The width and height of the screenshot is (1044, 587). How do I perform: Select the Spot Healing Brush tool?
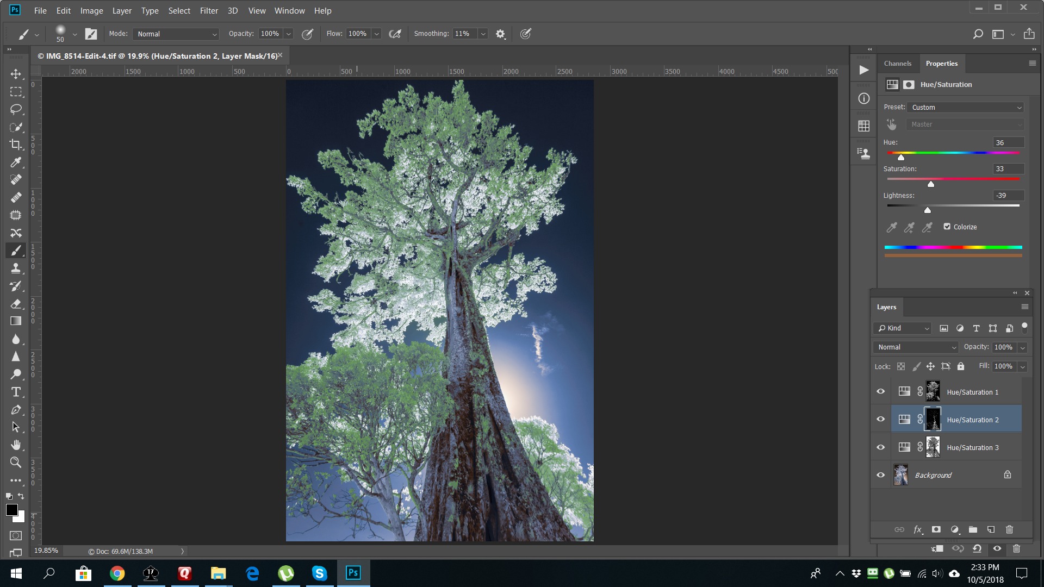(16, 180)
